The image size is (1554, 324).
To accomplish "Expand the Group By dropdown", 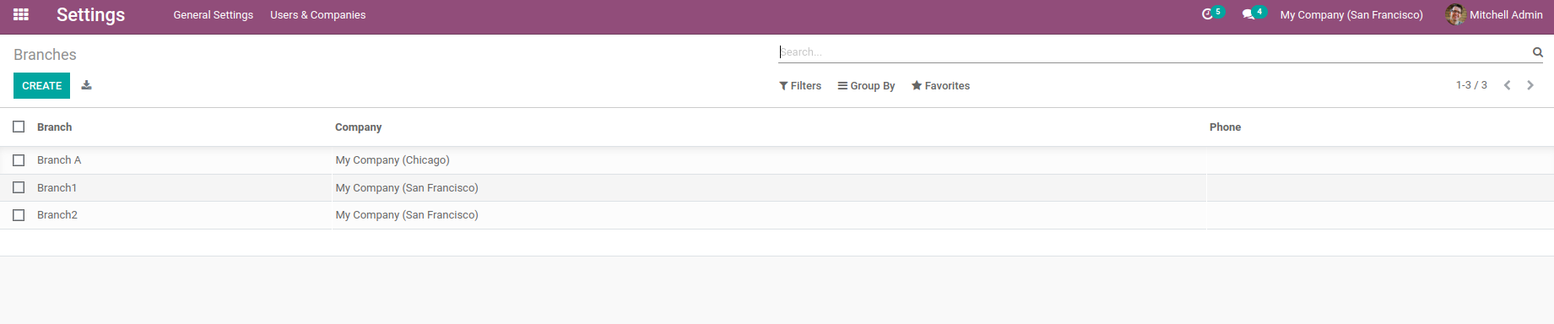I will [866, 86].
